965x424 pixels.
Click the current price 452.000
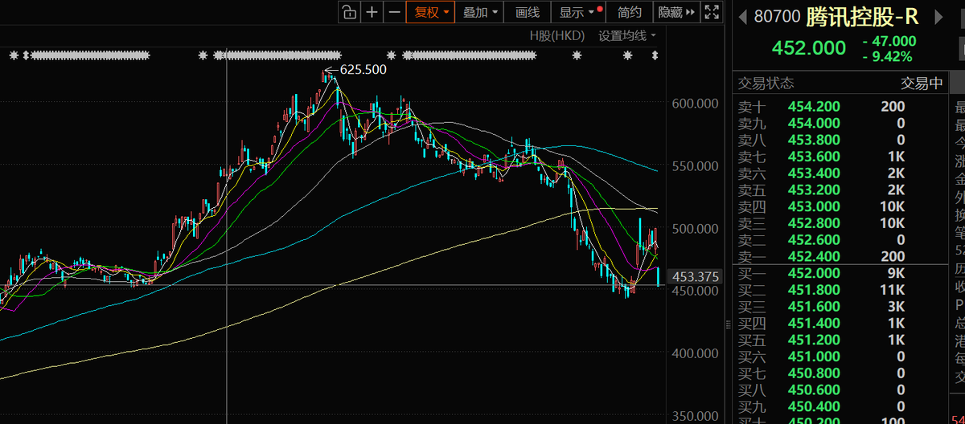click(809, 48)
